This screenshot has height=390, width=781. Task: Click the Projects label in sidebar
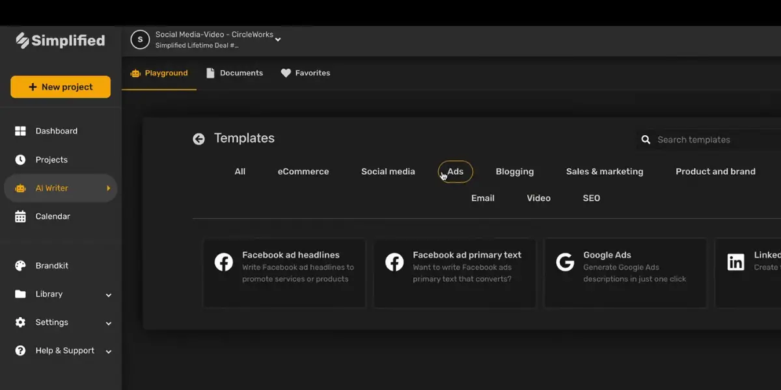pyautogui.click(x=51, y=160)
